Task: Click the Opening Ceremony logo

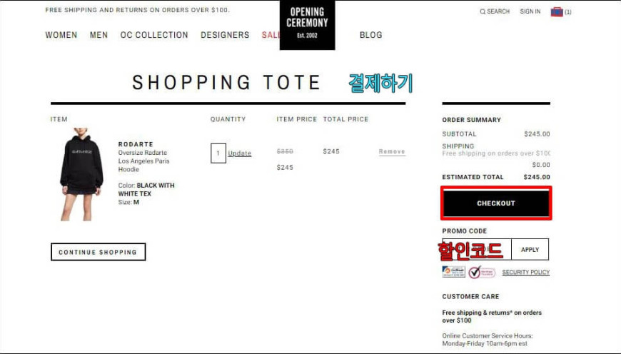Action: click(x=308, y=25)
